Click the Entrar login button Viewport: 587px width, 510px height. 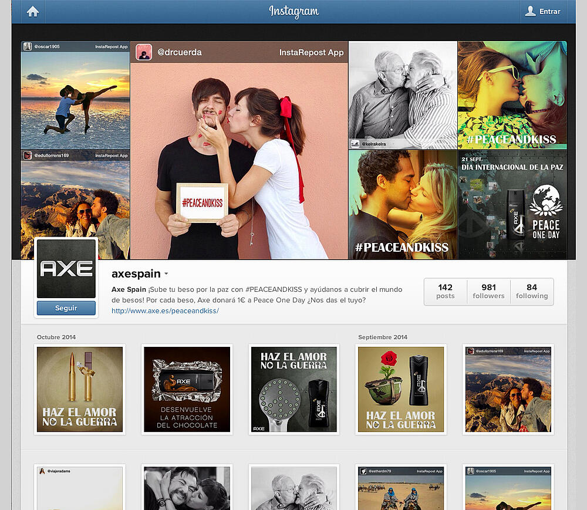548,12
